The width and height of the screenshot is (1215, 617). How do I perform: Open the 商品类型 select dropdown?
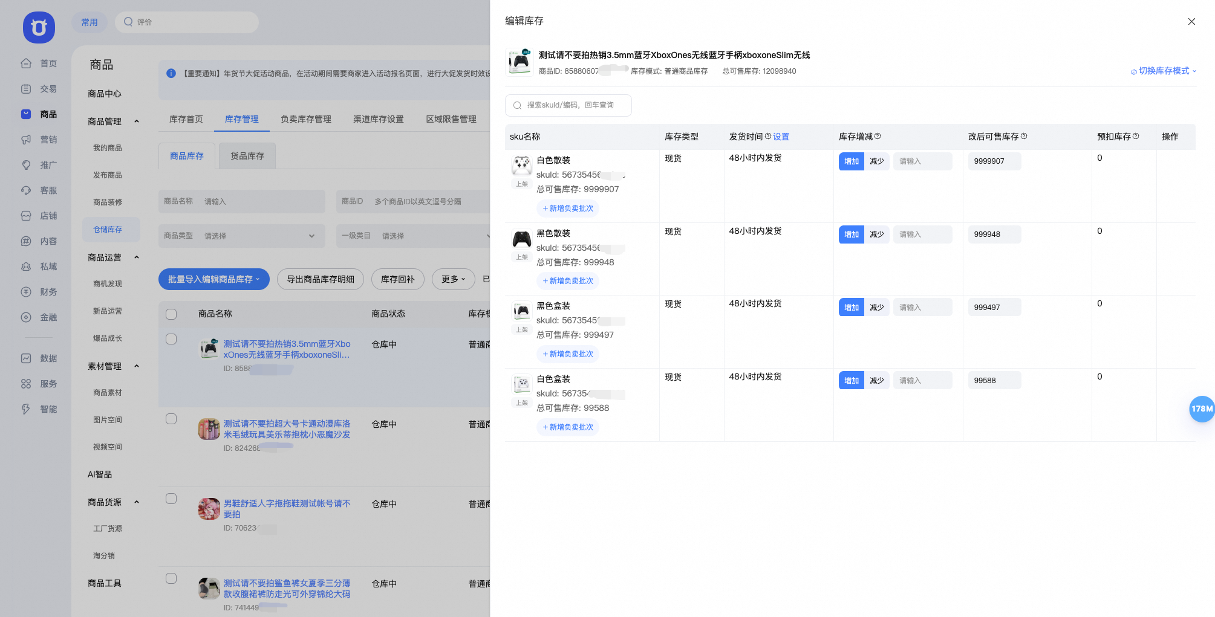click(x=242, y=236)
